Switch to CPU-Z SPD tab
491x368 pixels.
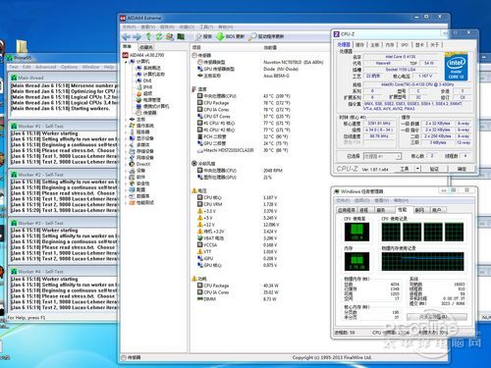click(x=405, y=45)
